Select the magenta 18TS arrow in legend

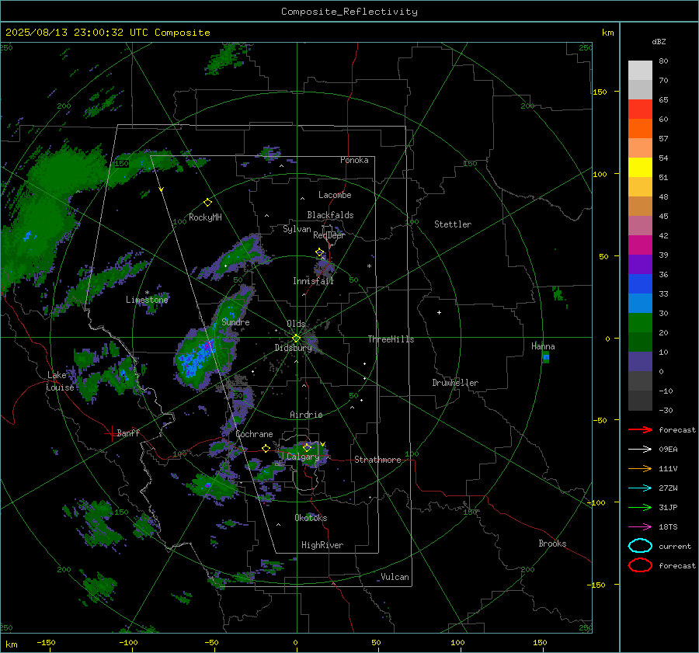640,527
